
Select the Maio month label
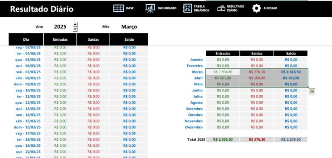[198, 84]
